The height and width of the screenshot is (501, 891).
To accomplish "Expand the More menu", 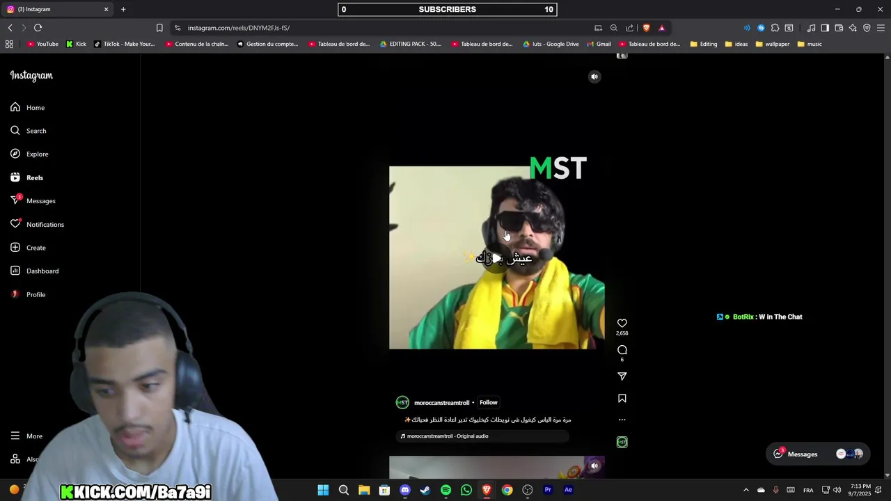I will click(26, 436).
